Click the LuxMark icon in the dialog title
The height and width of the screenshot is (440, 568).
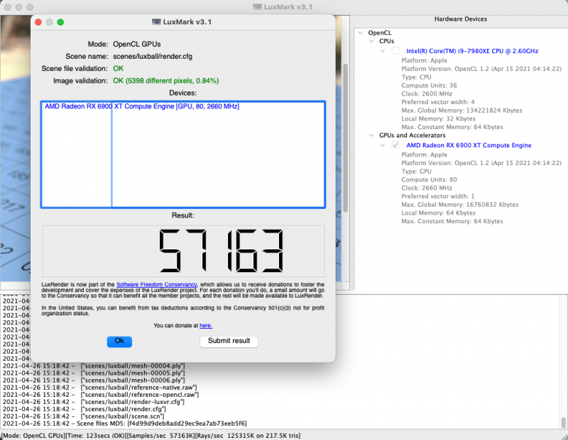[x=156, y=22]
